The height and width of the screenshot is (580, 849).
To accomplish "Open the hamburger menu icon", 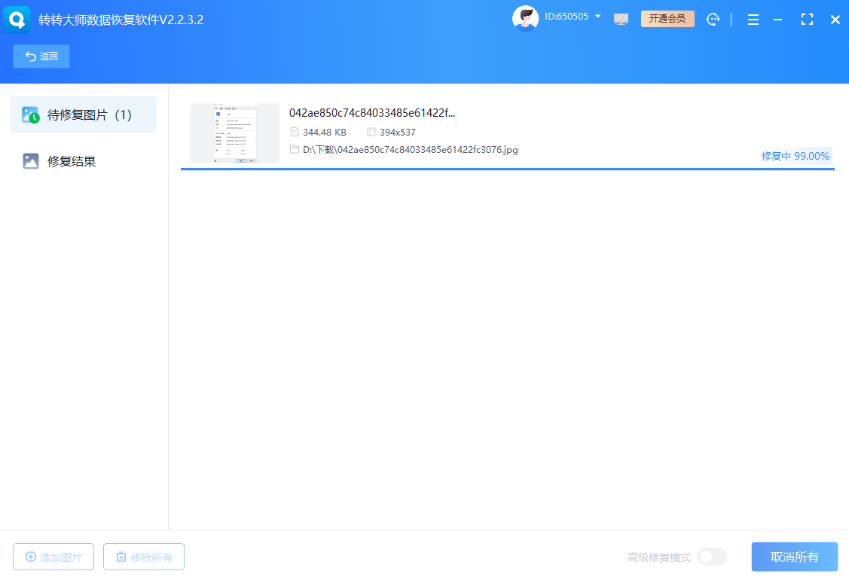I will [x=753, y=20].
